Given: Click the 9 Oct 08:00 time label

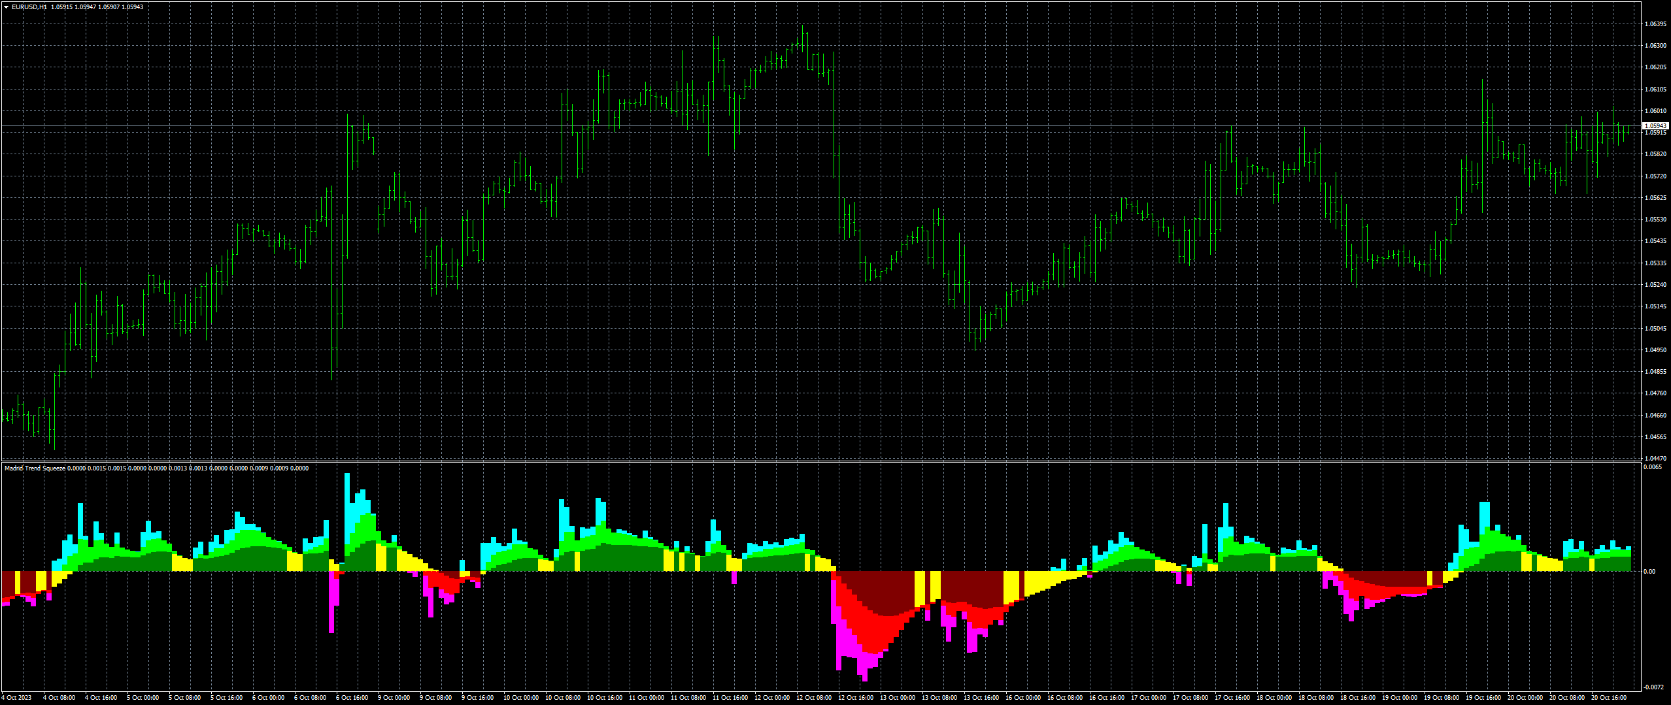Looking at the screenshot, I should [435, 698].
